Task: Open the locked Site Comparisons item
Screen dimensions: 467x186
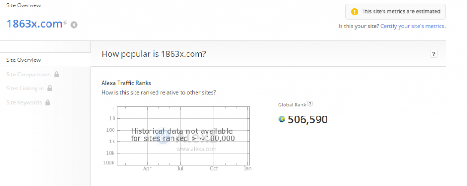Action: click(x=33, y=74)
